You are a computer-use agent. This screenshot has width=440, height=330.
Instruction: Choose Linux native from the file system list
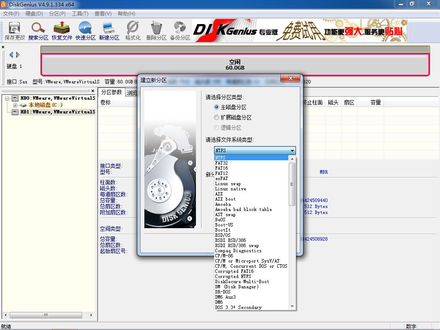(251, 189)
